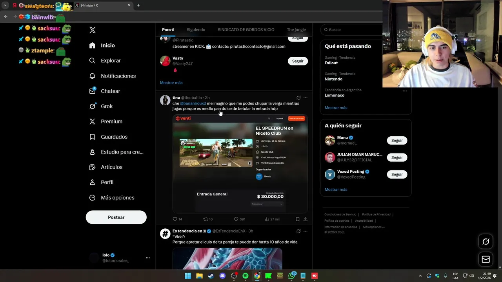This screenshot has height=282, width=502.
Task: Open the Windows Start menu
Action: tap(188, 276)
